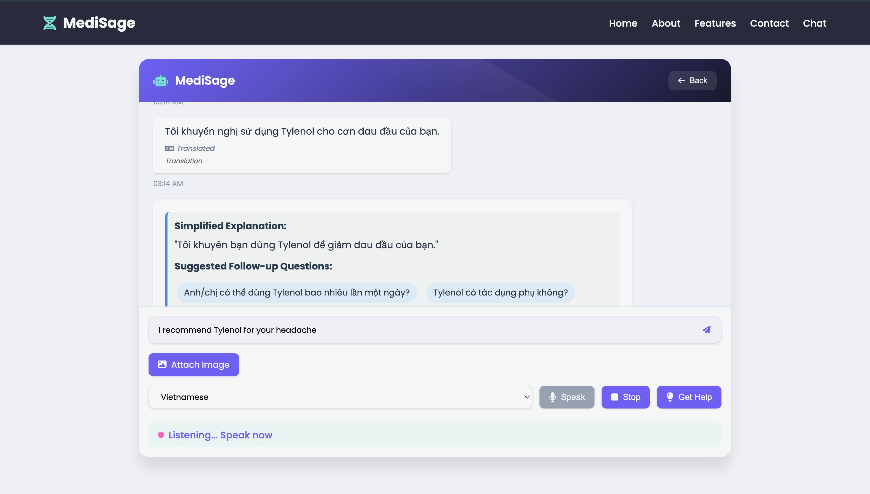Select the Tylenol side effects follow-up question
The width and height of the screenshot is (870, 494).
click(500, 293)
